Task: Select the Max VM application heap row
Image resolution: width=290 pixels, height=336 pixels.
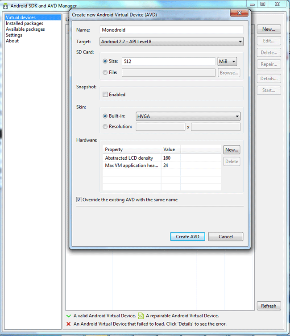Action: coord(162,166)
